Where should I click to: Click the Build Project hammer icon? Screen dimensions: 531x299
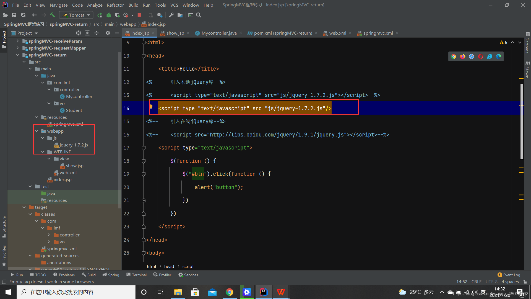[52, 15]
